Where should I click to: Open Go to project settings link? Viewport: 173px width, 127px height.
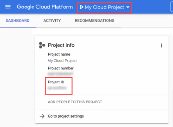point(66,116)
